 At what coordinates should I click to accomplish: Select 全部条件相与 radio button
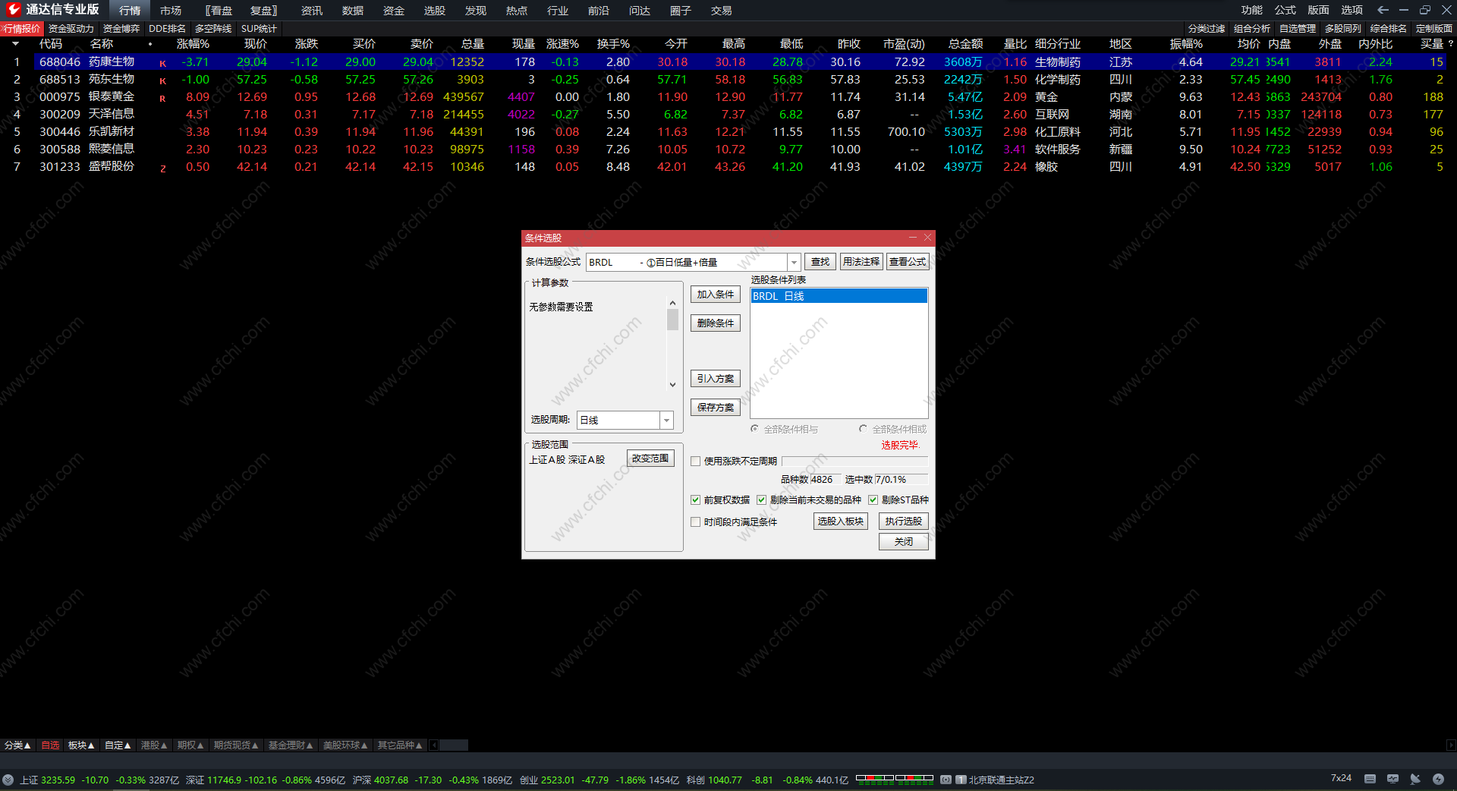pos(754,429)
